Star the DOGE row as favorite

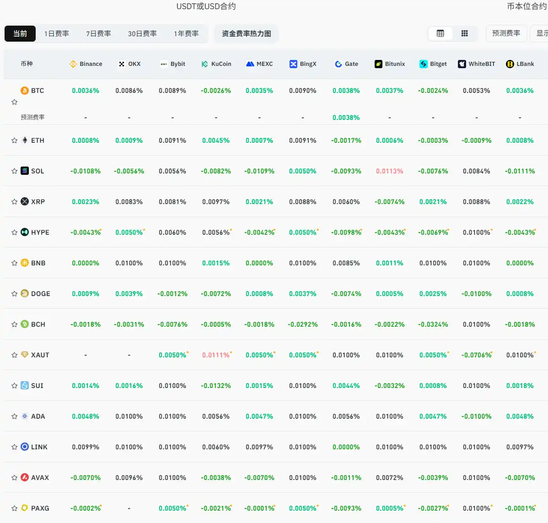14,294
